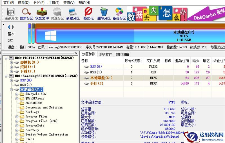
Task: Expand the 下载(F:) partition node
Action: pyautogui.click(x=11, y=71)
